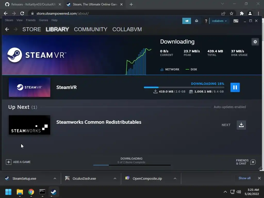This screenshot has width=264, height=198.
Task: Pause the SteamVR download
Action: 235,87
